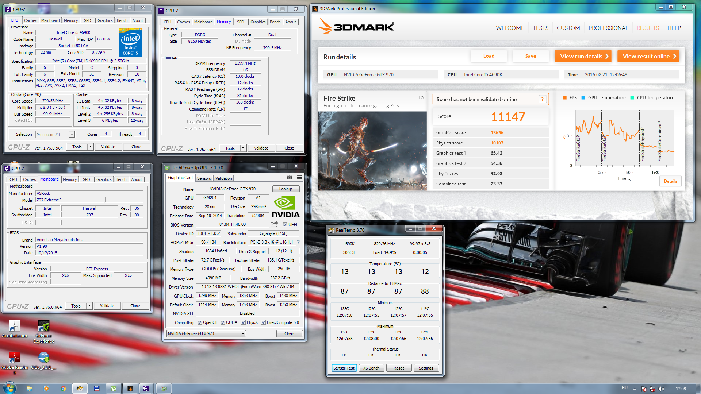
Task: Open the GPU-Z hamburger menu icon
Action: point(299,178)
